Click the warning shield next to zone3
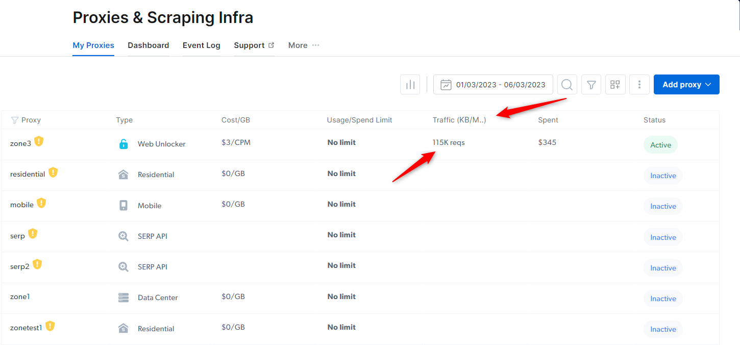The image size is (740, 345). coord(39,142)
